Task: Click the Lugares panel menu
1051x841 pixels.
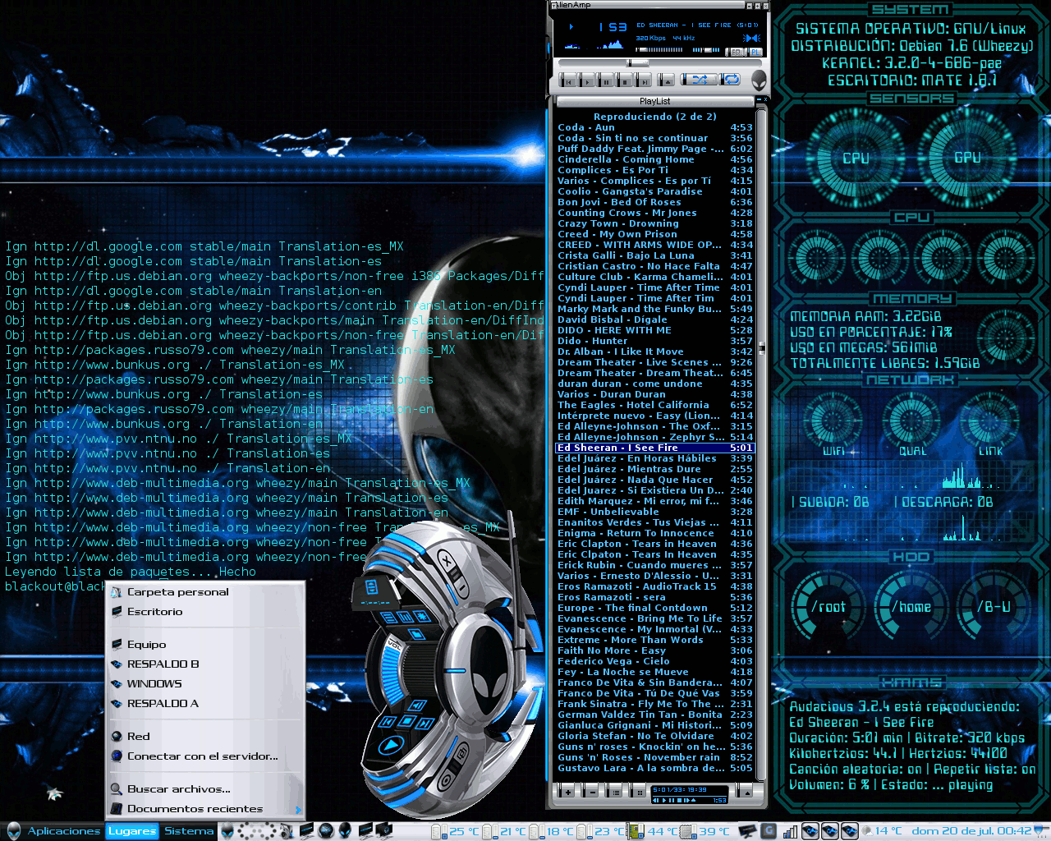Action: pos(131,831)
